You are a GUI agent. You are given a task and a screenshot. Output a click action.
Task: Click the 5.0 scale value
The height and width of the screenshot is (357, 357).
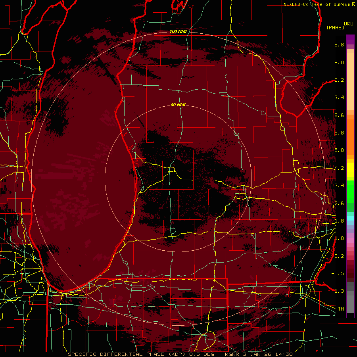(x=339, y=150)
